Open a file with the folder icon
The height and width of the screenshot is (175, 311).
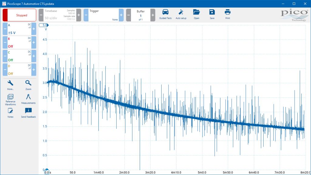tap(197, 15)
